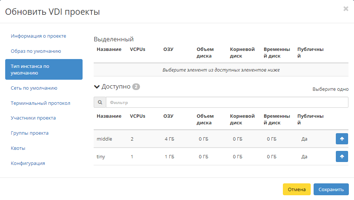Select the middle row in available list
The image size is (354, 200).
[104, 139]
